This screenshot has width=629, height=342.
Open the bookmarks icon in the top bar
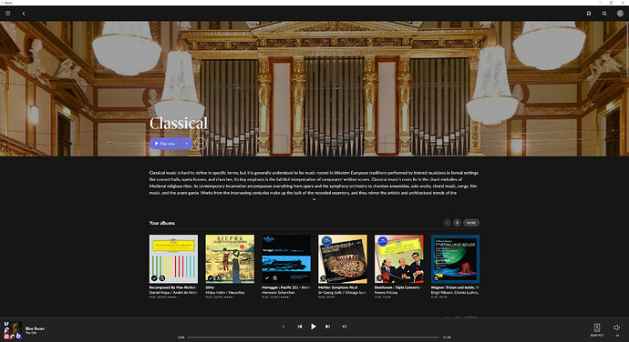(589, 14)
